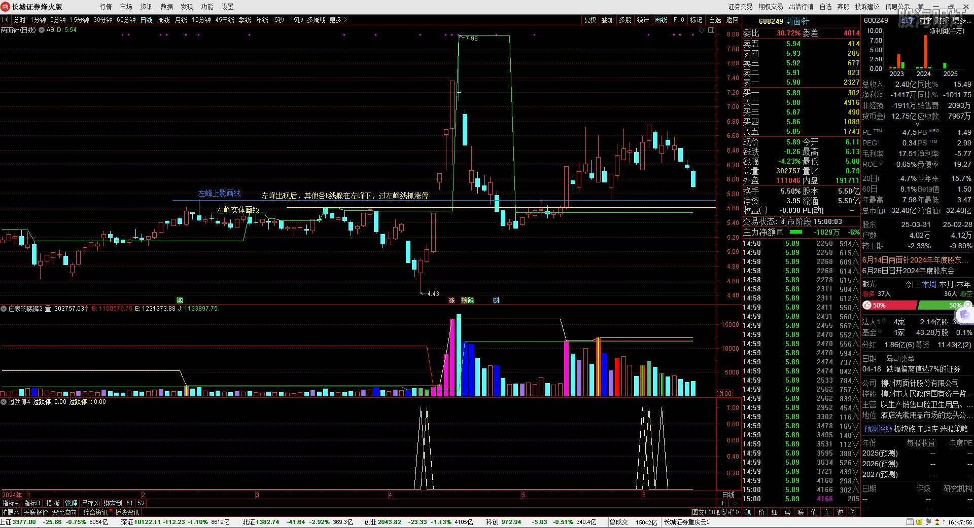Image resolution: width=974 pixels, height=528 pixels.
Task: Click the 榜跌 marker under the price chart
Action: pyautogui.click(x=467, y=300)
